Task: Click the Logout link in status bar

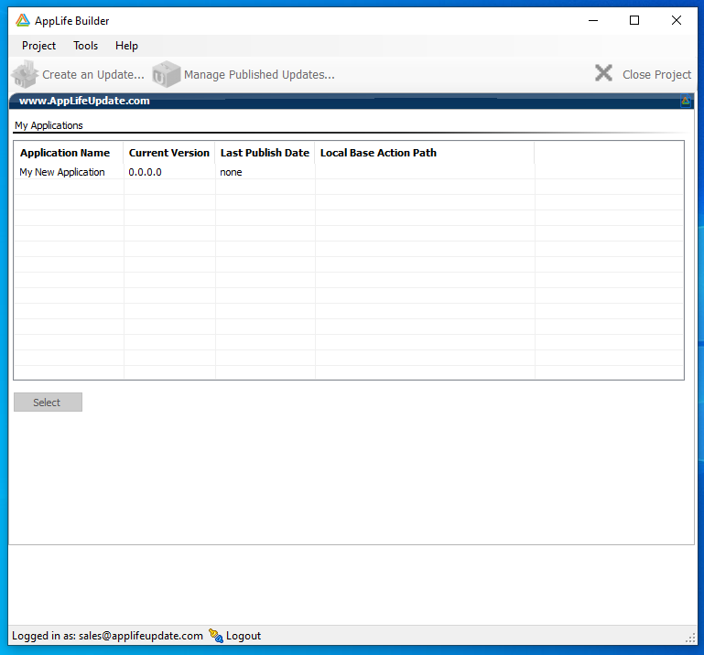Action: [x=244, y=636]
